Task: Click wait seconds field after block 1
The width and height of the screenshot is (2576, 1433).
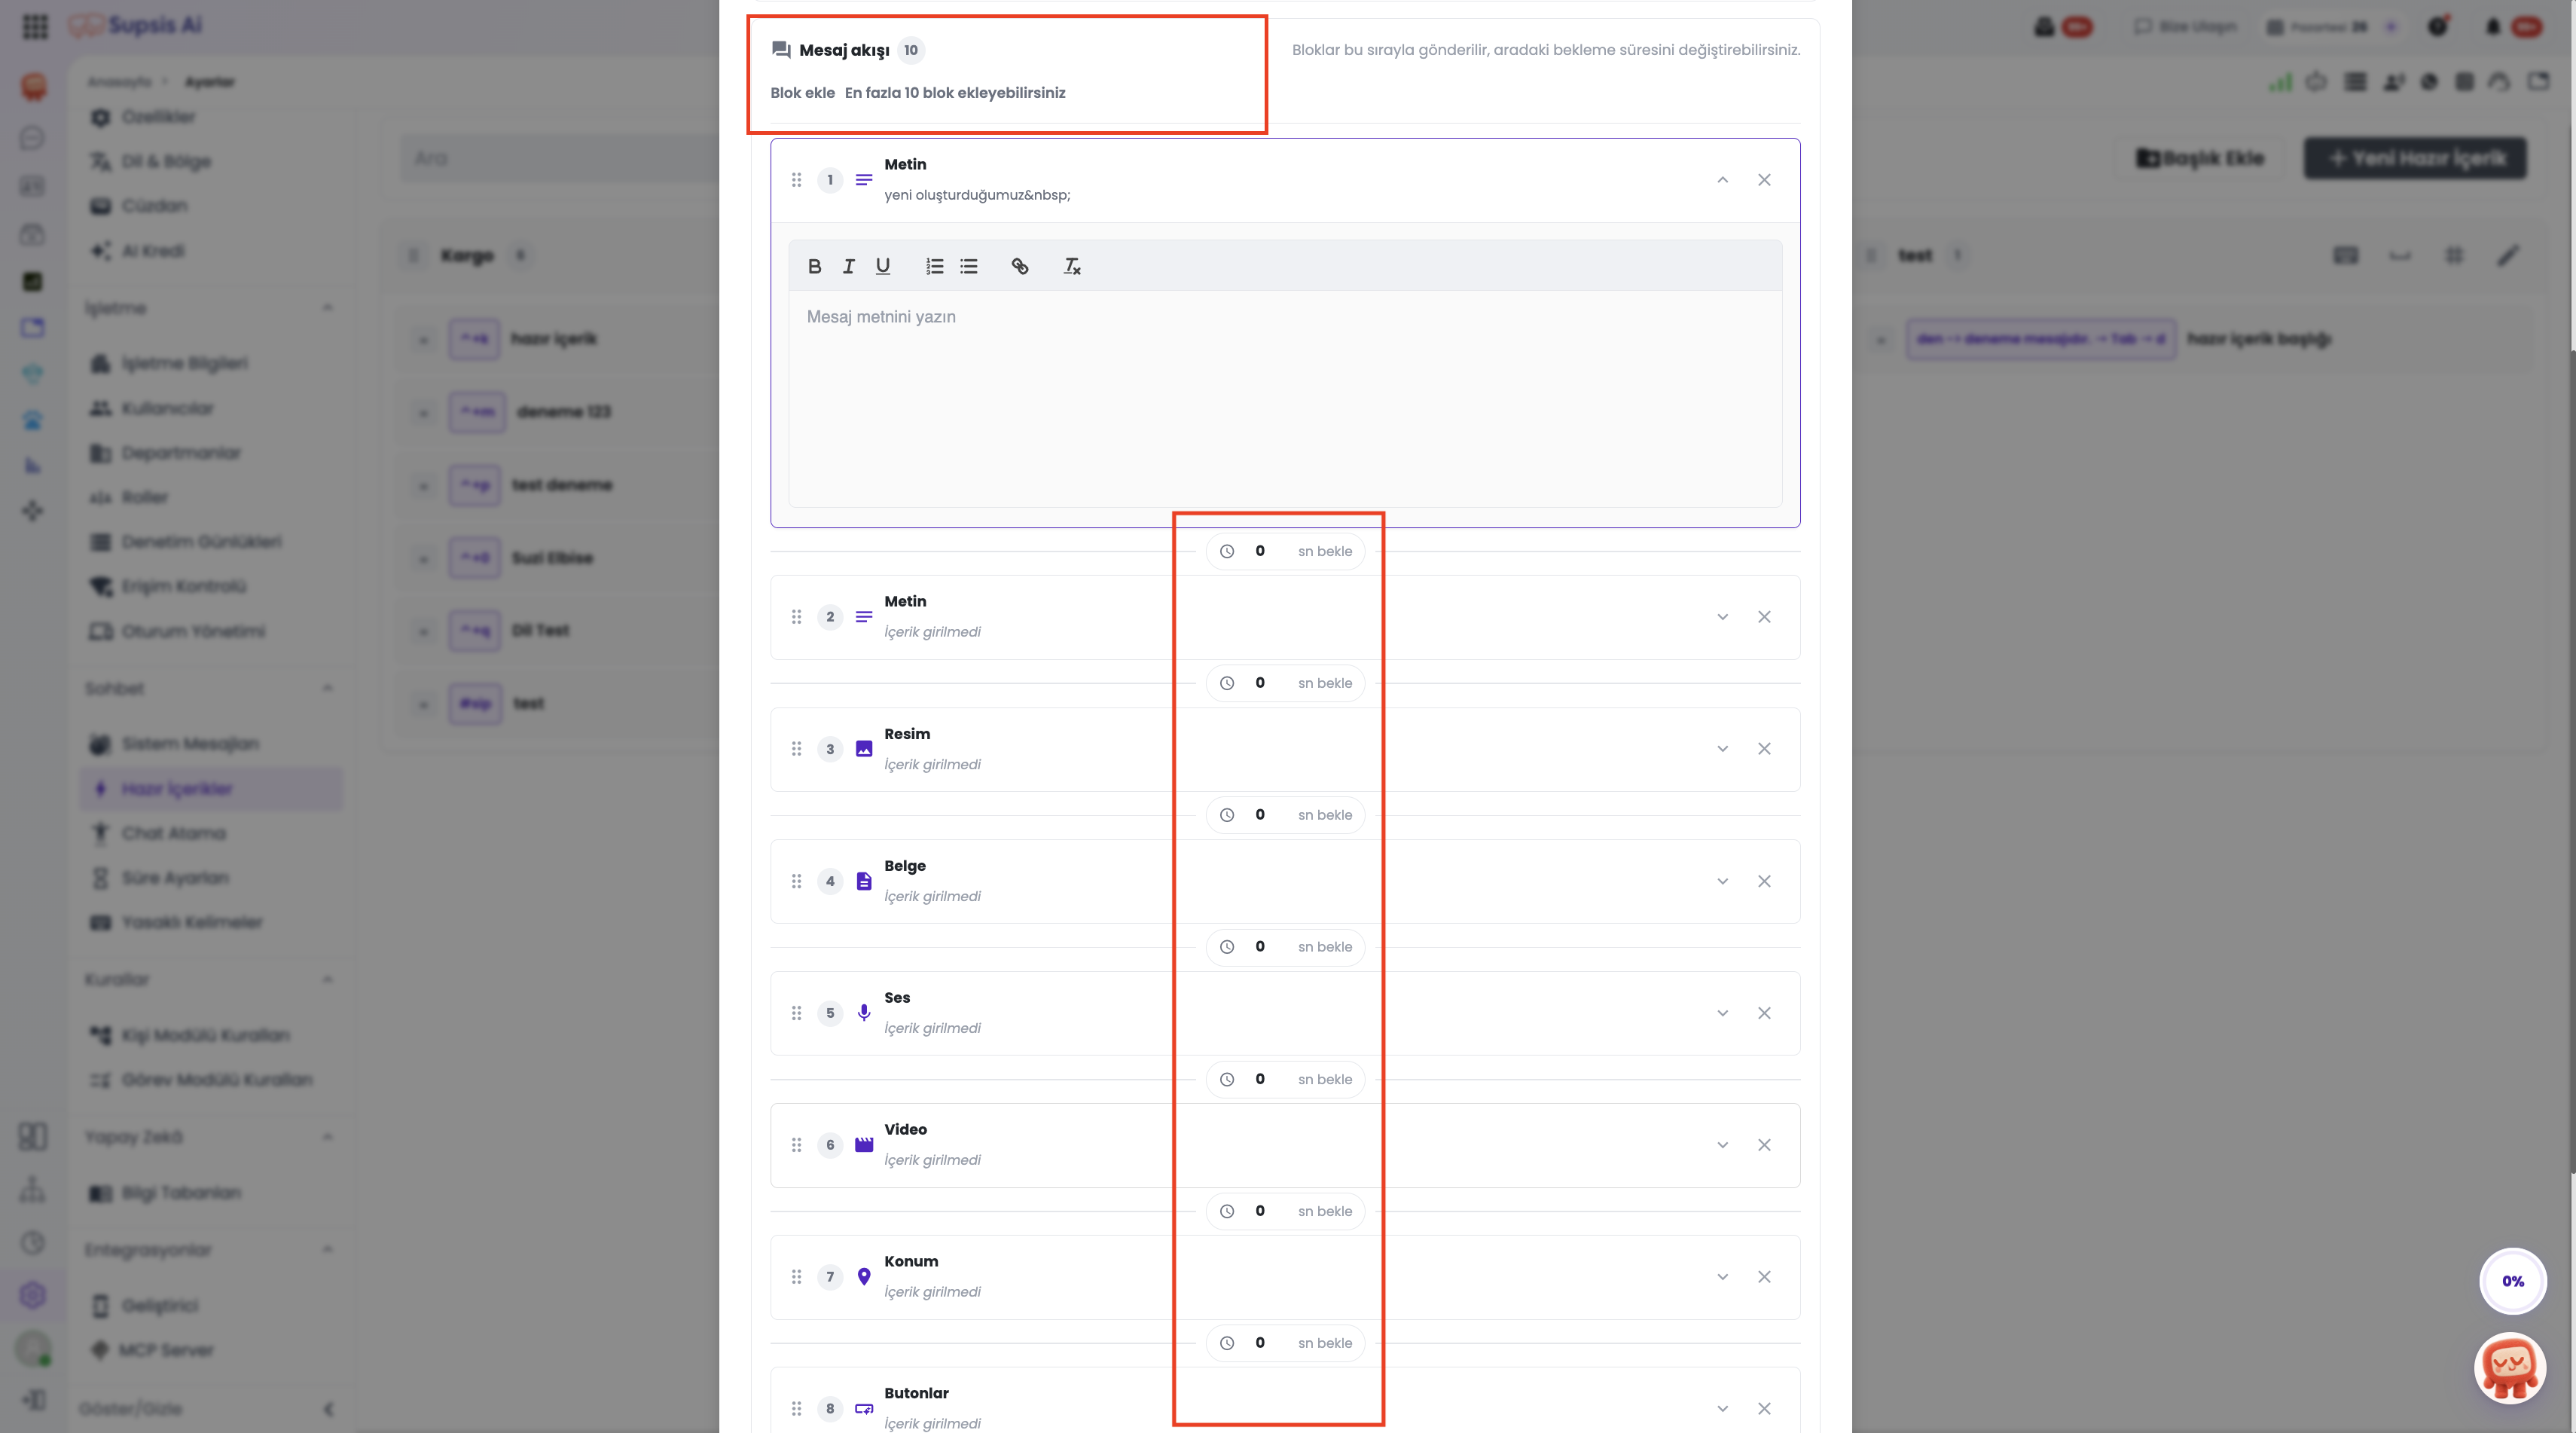Action: [1260, 551]
